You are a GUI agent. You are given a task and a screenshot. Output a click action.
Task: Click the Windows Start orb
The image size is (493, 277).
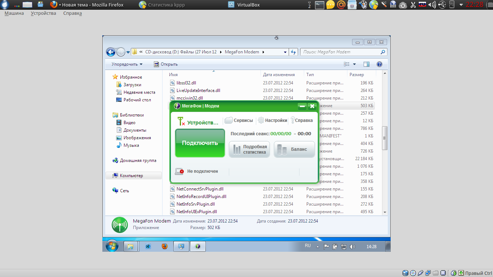(x=112, y=246)
